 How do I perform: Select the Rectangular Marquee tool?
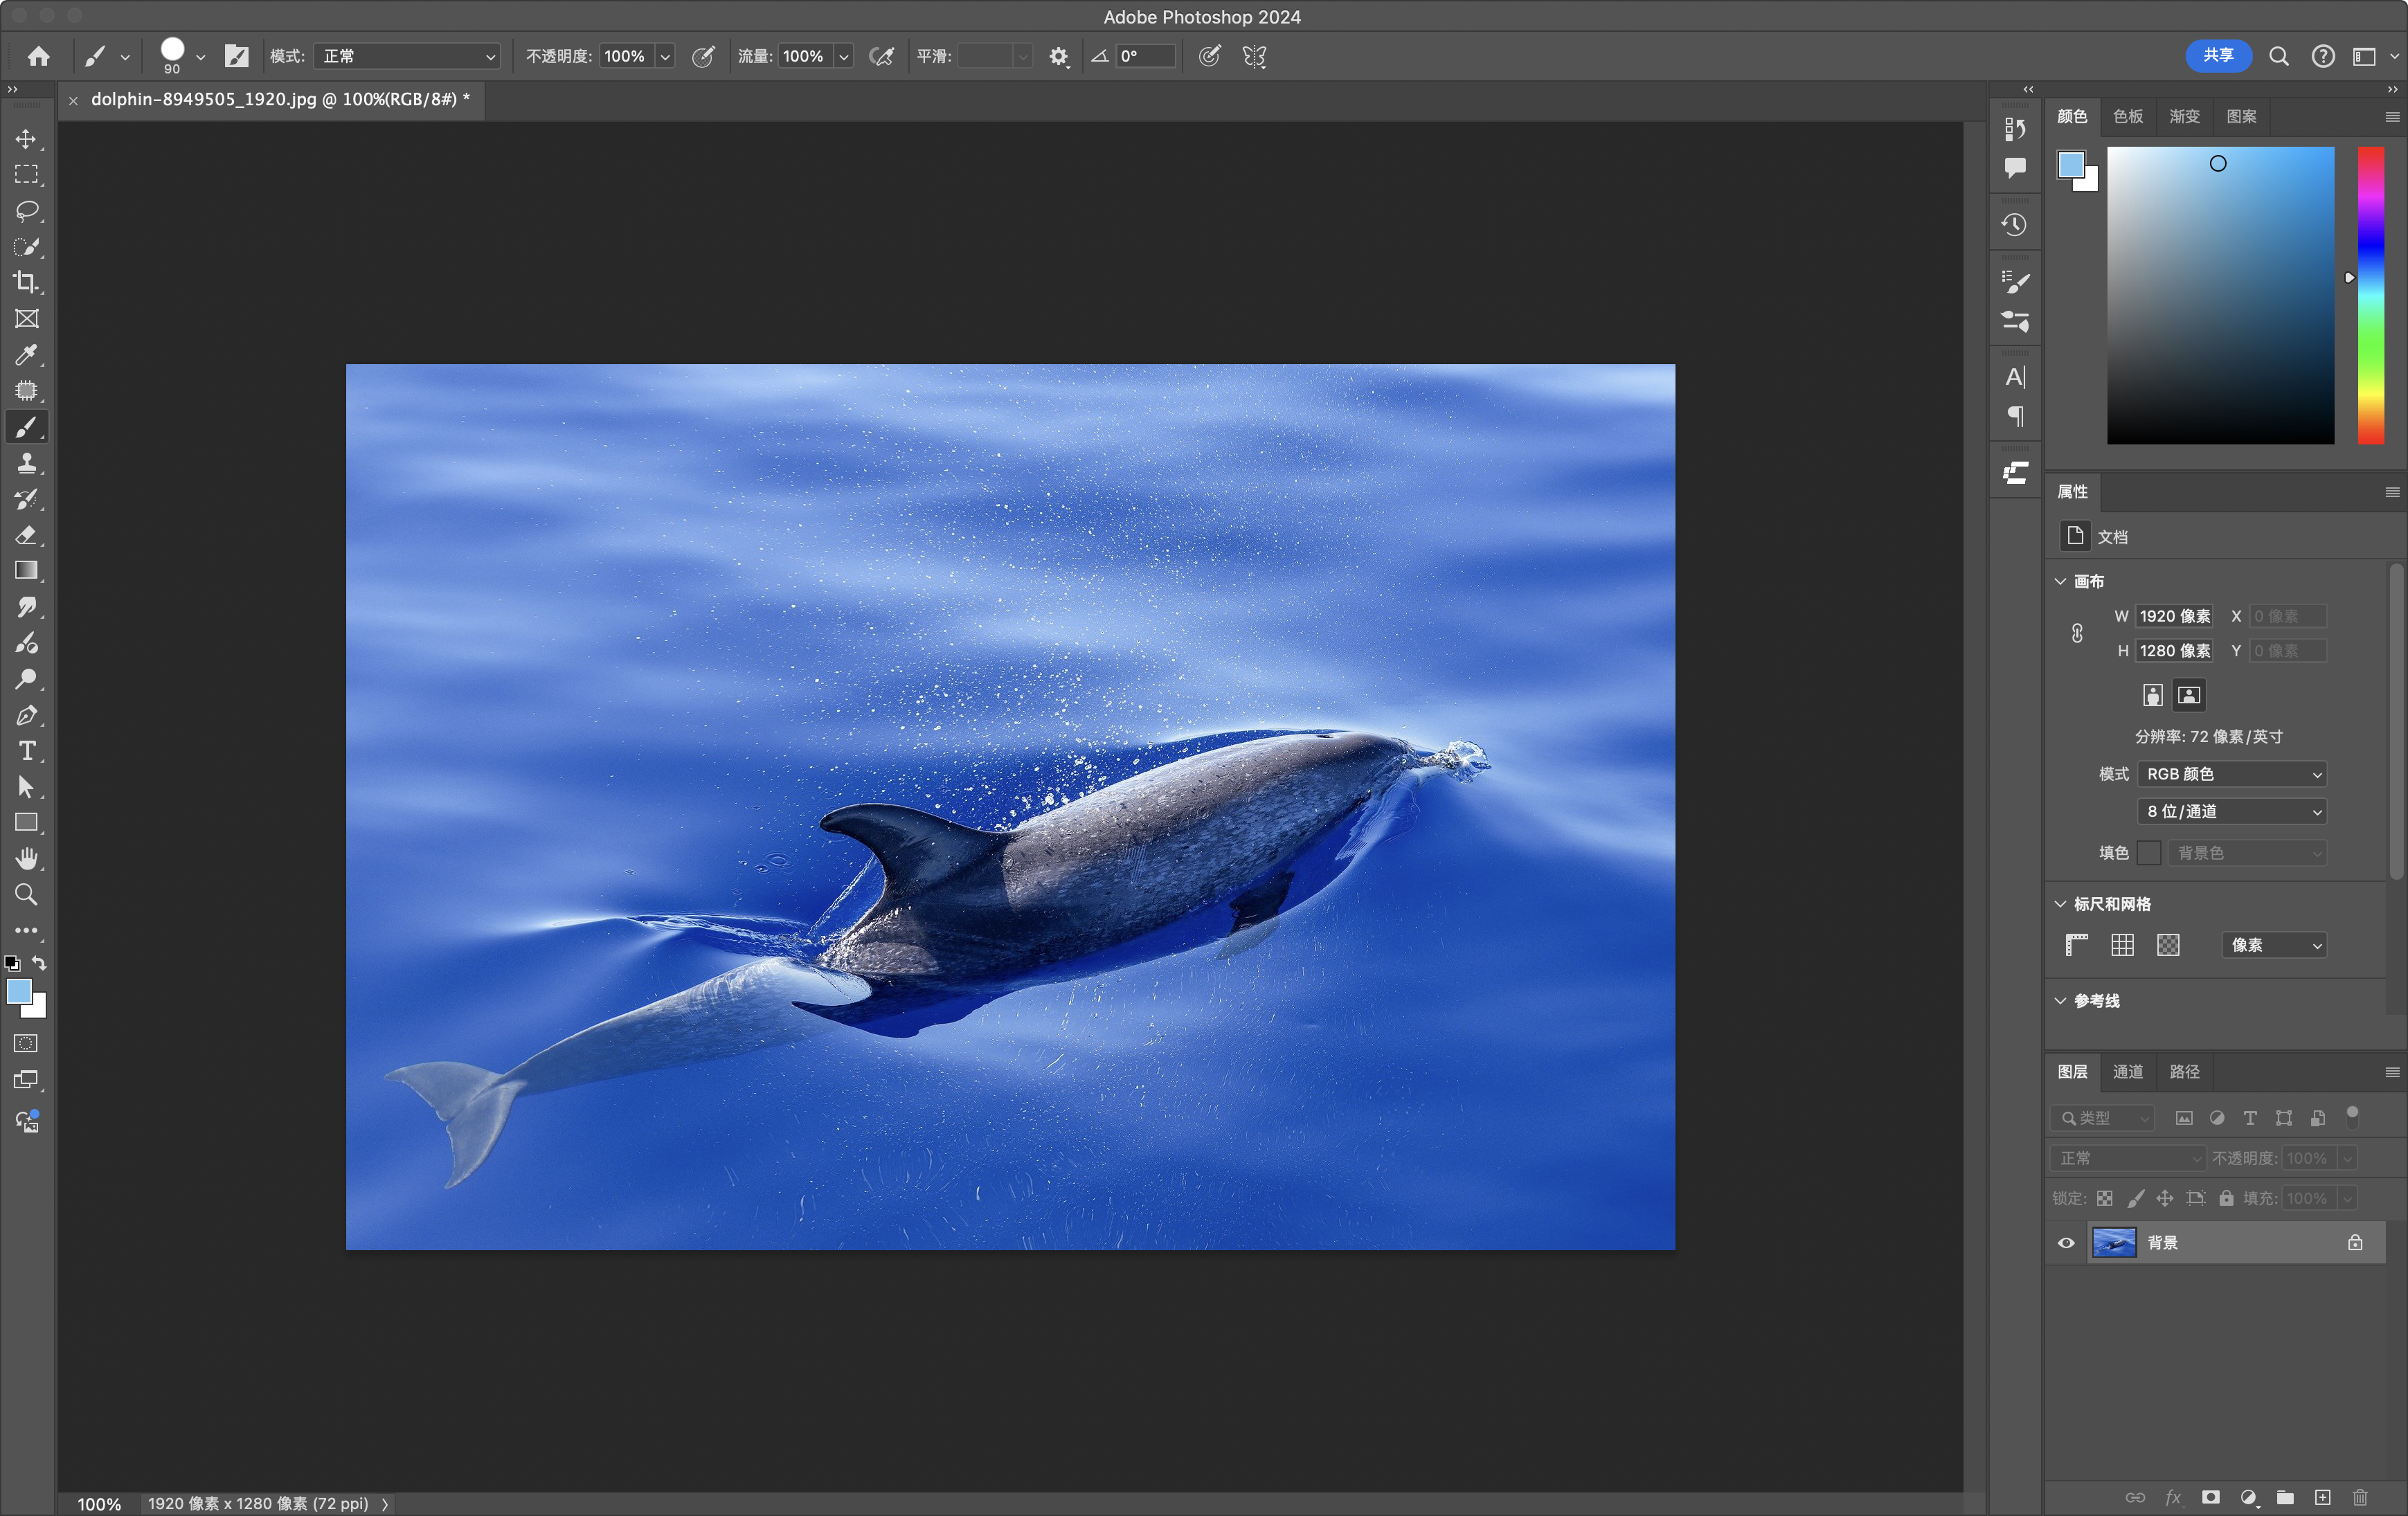click(x=26, y=175)
